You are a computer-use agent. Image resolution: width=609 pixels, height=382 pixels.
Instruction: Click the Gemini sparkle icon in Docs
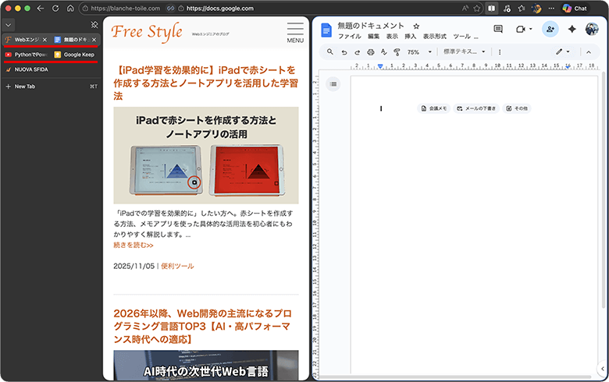click(x=572, y=29)
